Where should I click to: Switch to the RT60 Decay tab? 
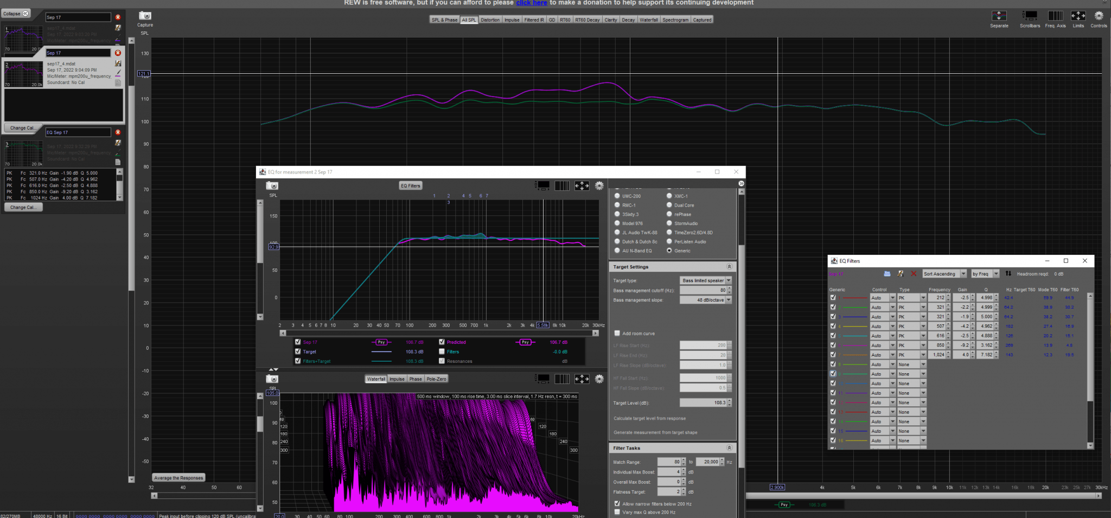[587, 20]
